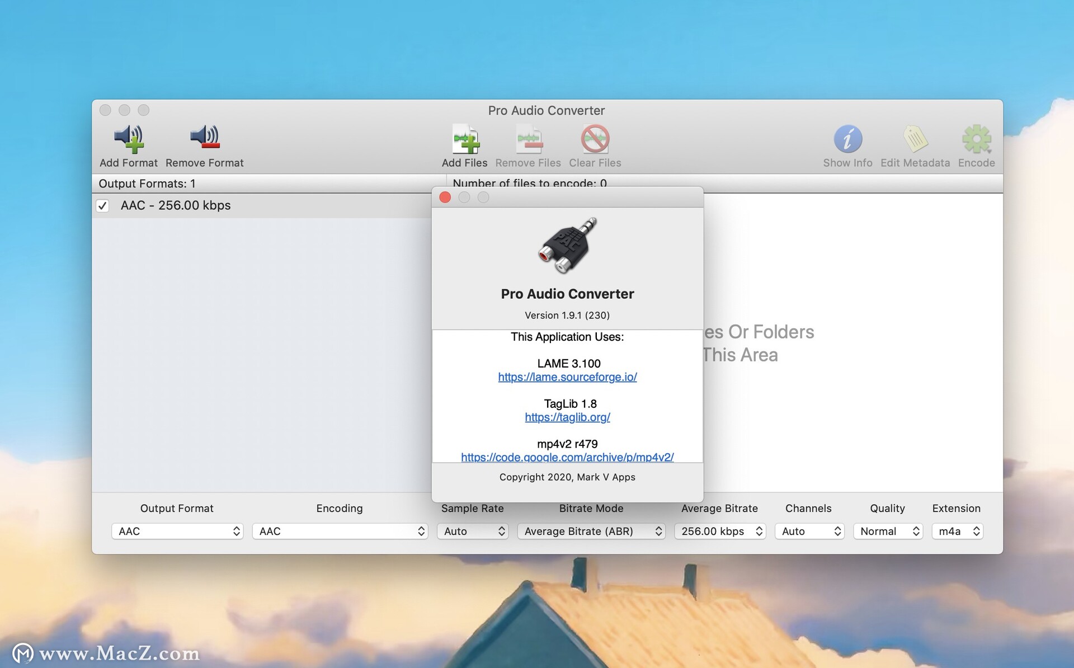Click the Add Files icon
Screen dimensions: 1074x668
click(465, 139)
